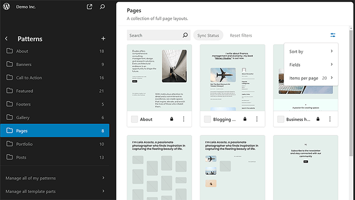The image size is (355, 200).
Task: Click the Call to Action folder icon
Action: point(9,78)
